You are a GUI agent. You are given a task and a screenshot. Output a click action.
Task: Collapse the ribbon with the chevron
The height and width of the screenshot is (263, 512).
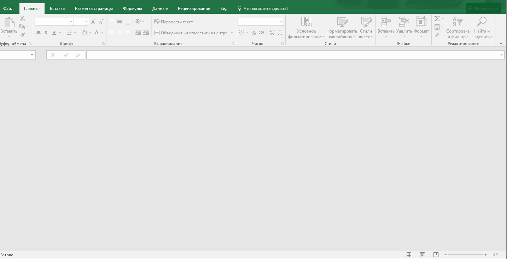(501, 44)
